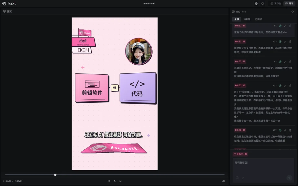Open the emoji picker in comment box
298x186 pixels.
[x=237, y=178]
